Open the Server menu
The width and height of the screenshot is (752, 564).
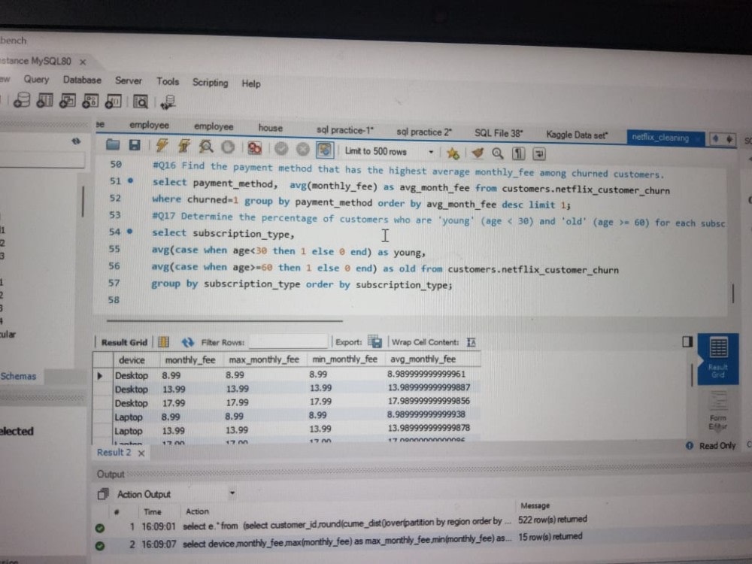coord(128,80)
